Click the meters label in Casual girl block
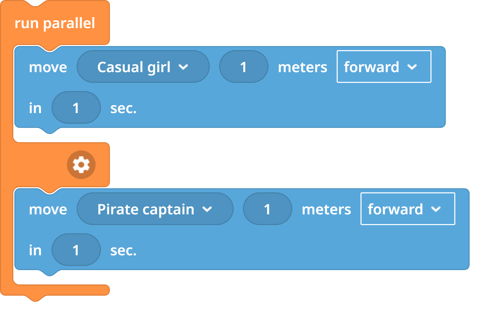This screenshot has width=484, height=310. 303,67
